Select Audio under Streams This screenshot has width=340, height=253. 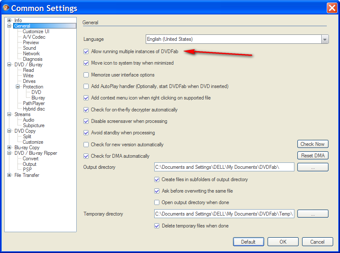pyautogui.click(x=29, y=120)
